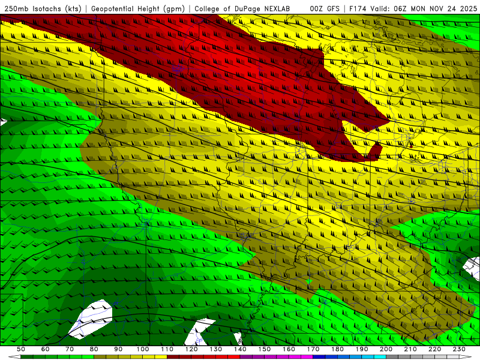Click the legend value 50
The width and height of the screenshot is (480, 360).
[21, 349]
